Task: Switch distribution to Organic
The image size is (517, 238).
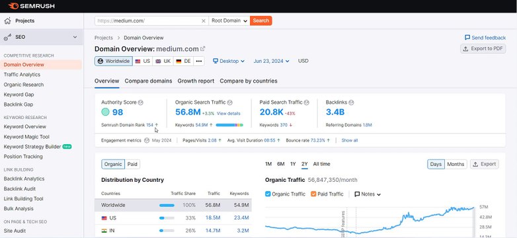Action: 113,164
